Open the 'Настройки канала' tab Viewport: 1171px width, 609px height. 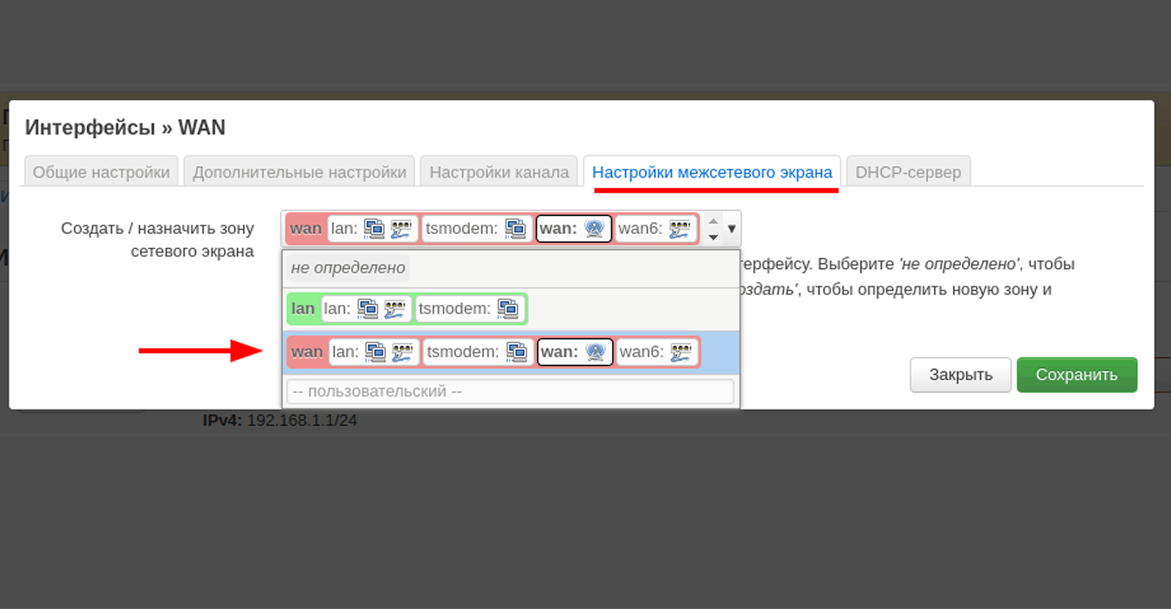(x=499, y=173)
